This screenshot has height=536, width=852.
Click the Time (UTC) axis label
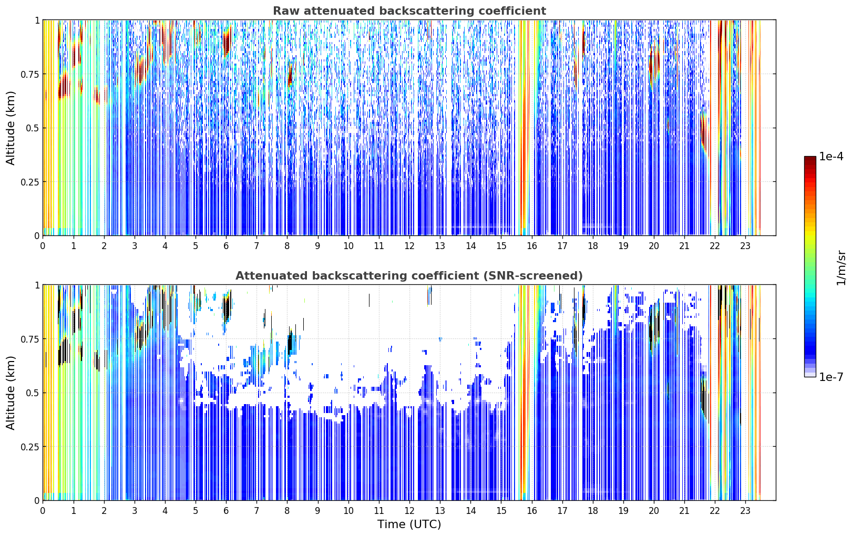click(x=409, y=524)
